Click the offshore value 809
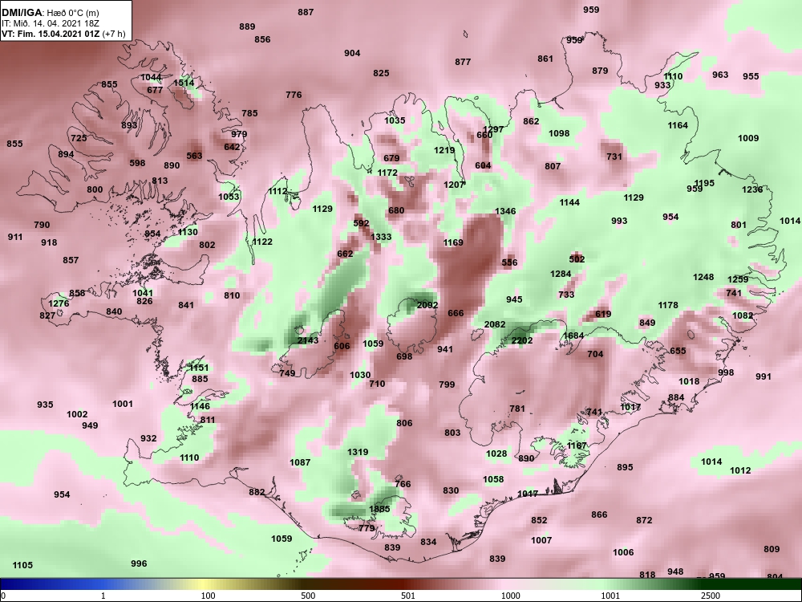The height and width of the screenshot is (602, 802). pos(772,549)
